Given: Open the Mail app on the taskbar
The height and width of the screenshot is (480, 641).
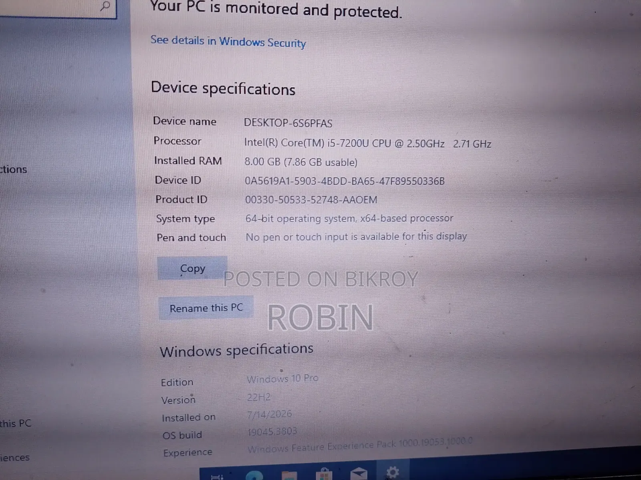Looking at the screenshot, I should [359, 474].
